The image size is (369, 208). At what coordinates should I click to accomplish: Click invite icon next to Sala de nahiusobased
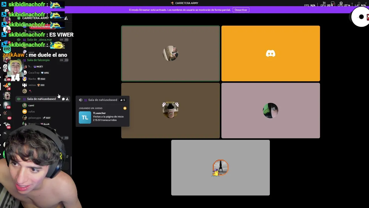[67, 99]
